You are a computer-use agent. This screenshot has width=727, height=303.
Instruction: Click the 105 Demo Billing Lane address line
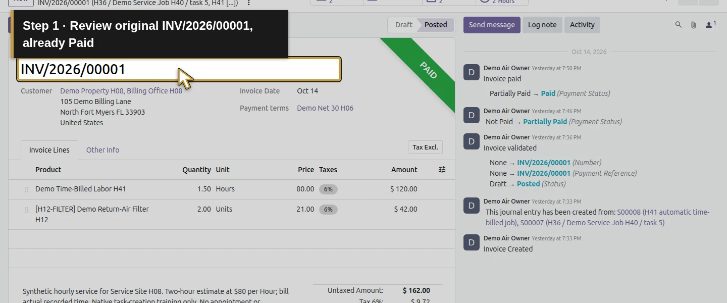tap(95, 102)
